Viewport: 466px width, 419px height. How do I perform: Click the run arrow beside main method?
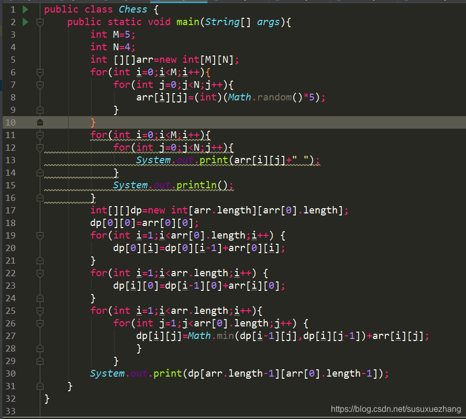pyautogui.click(x=26, y=22)
